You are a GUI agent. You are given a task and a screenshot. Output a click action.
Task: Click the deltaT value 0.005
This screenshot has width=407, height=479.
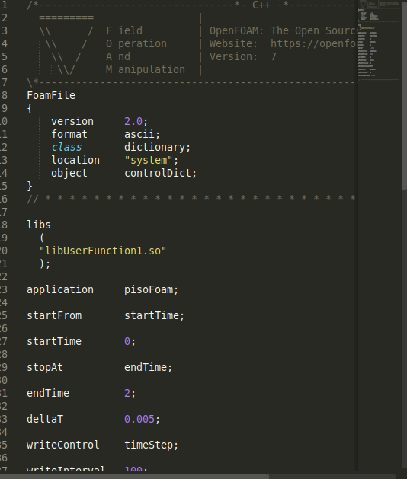point(139,419)
